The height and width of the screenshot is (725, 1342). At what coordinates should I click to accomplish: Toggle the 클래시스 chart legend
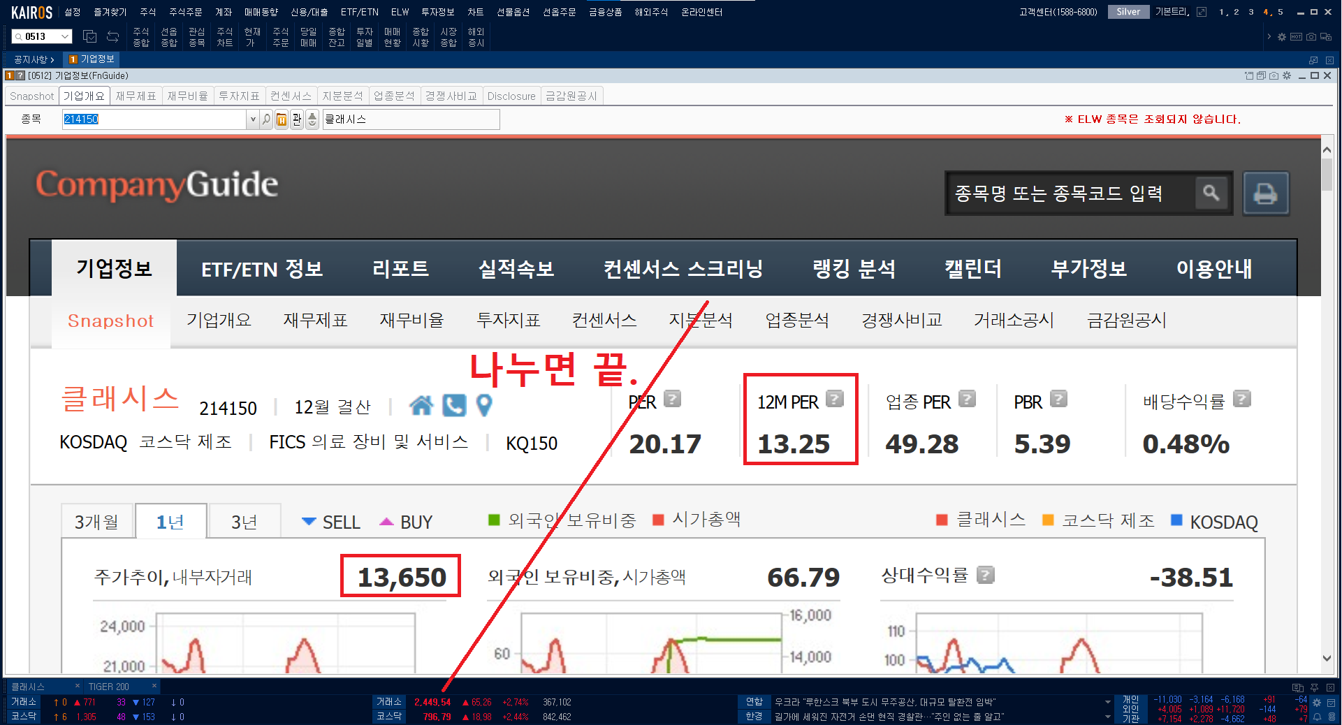point(981,520)
